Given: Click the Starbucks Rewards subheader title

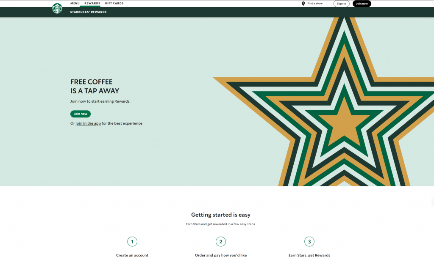Looking at the screenshot, I should point(88,12).
